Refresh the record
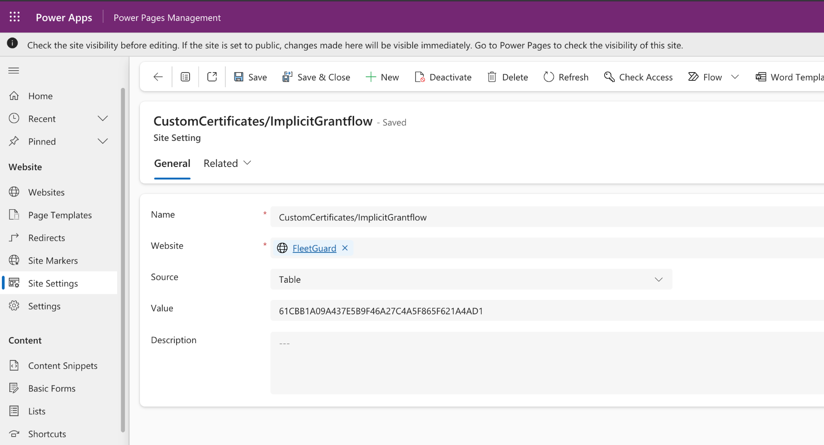 point(566,77)
